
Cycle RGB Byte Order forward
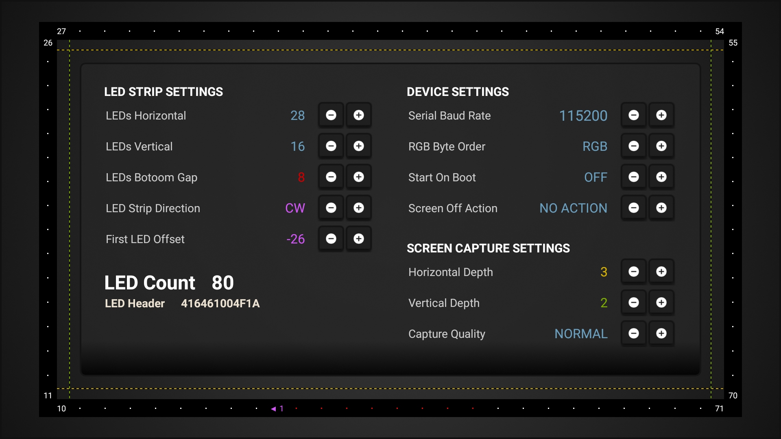661,146
